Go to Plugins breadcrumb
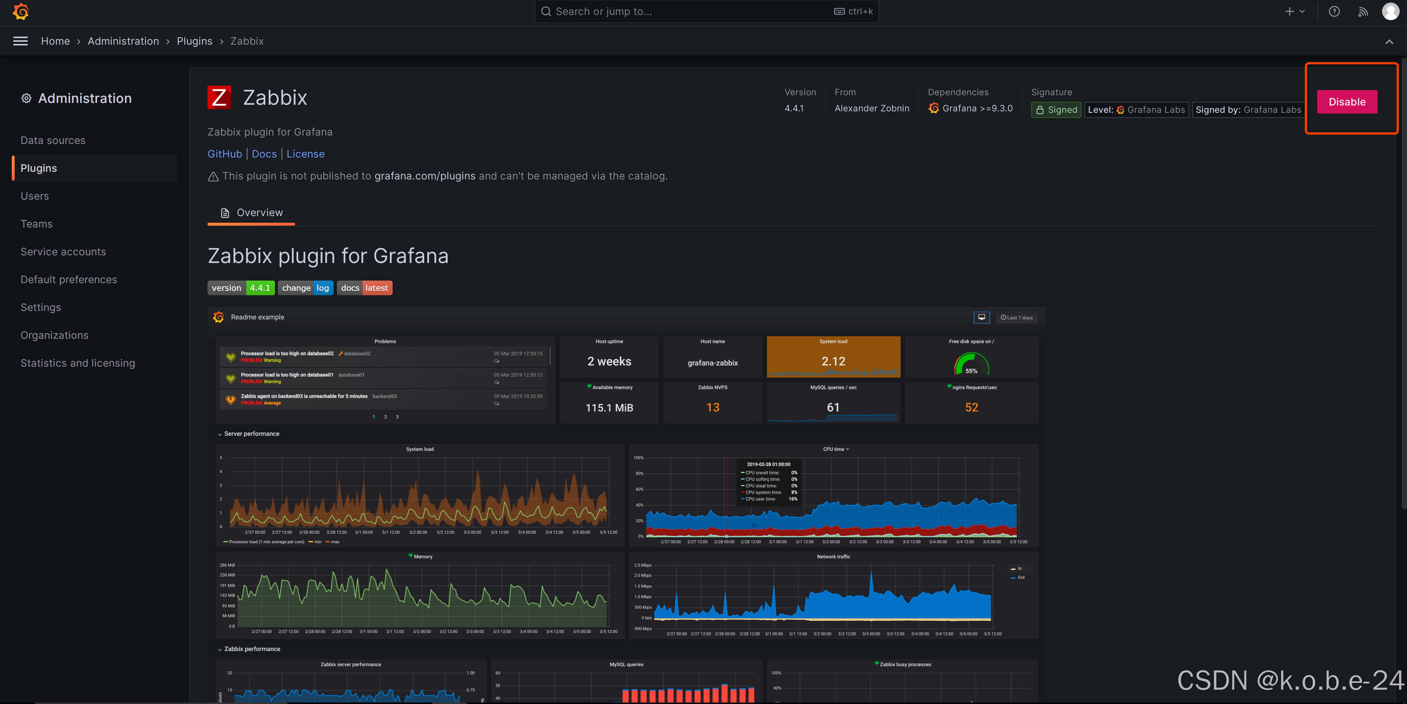This screenshot has width=1407, height=704. (194, 41)
